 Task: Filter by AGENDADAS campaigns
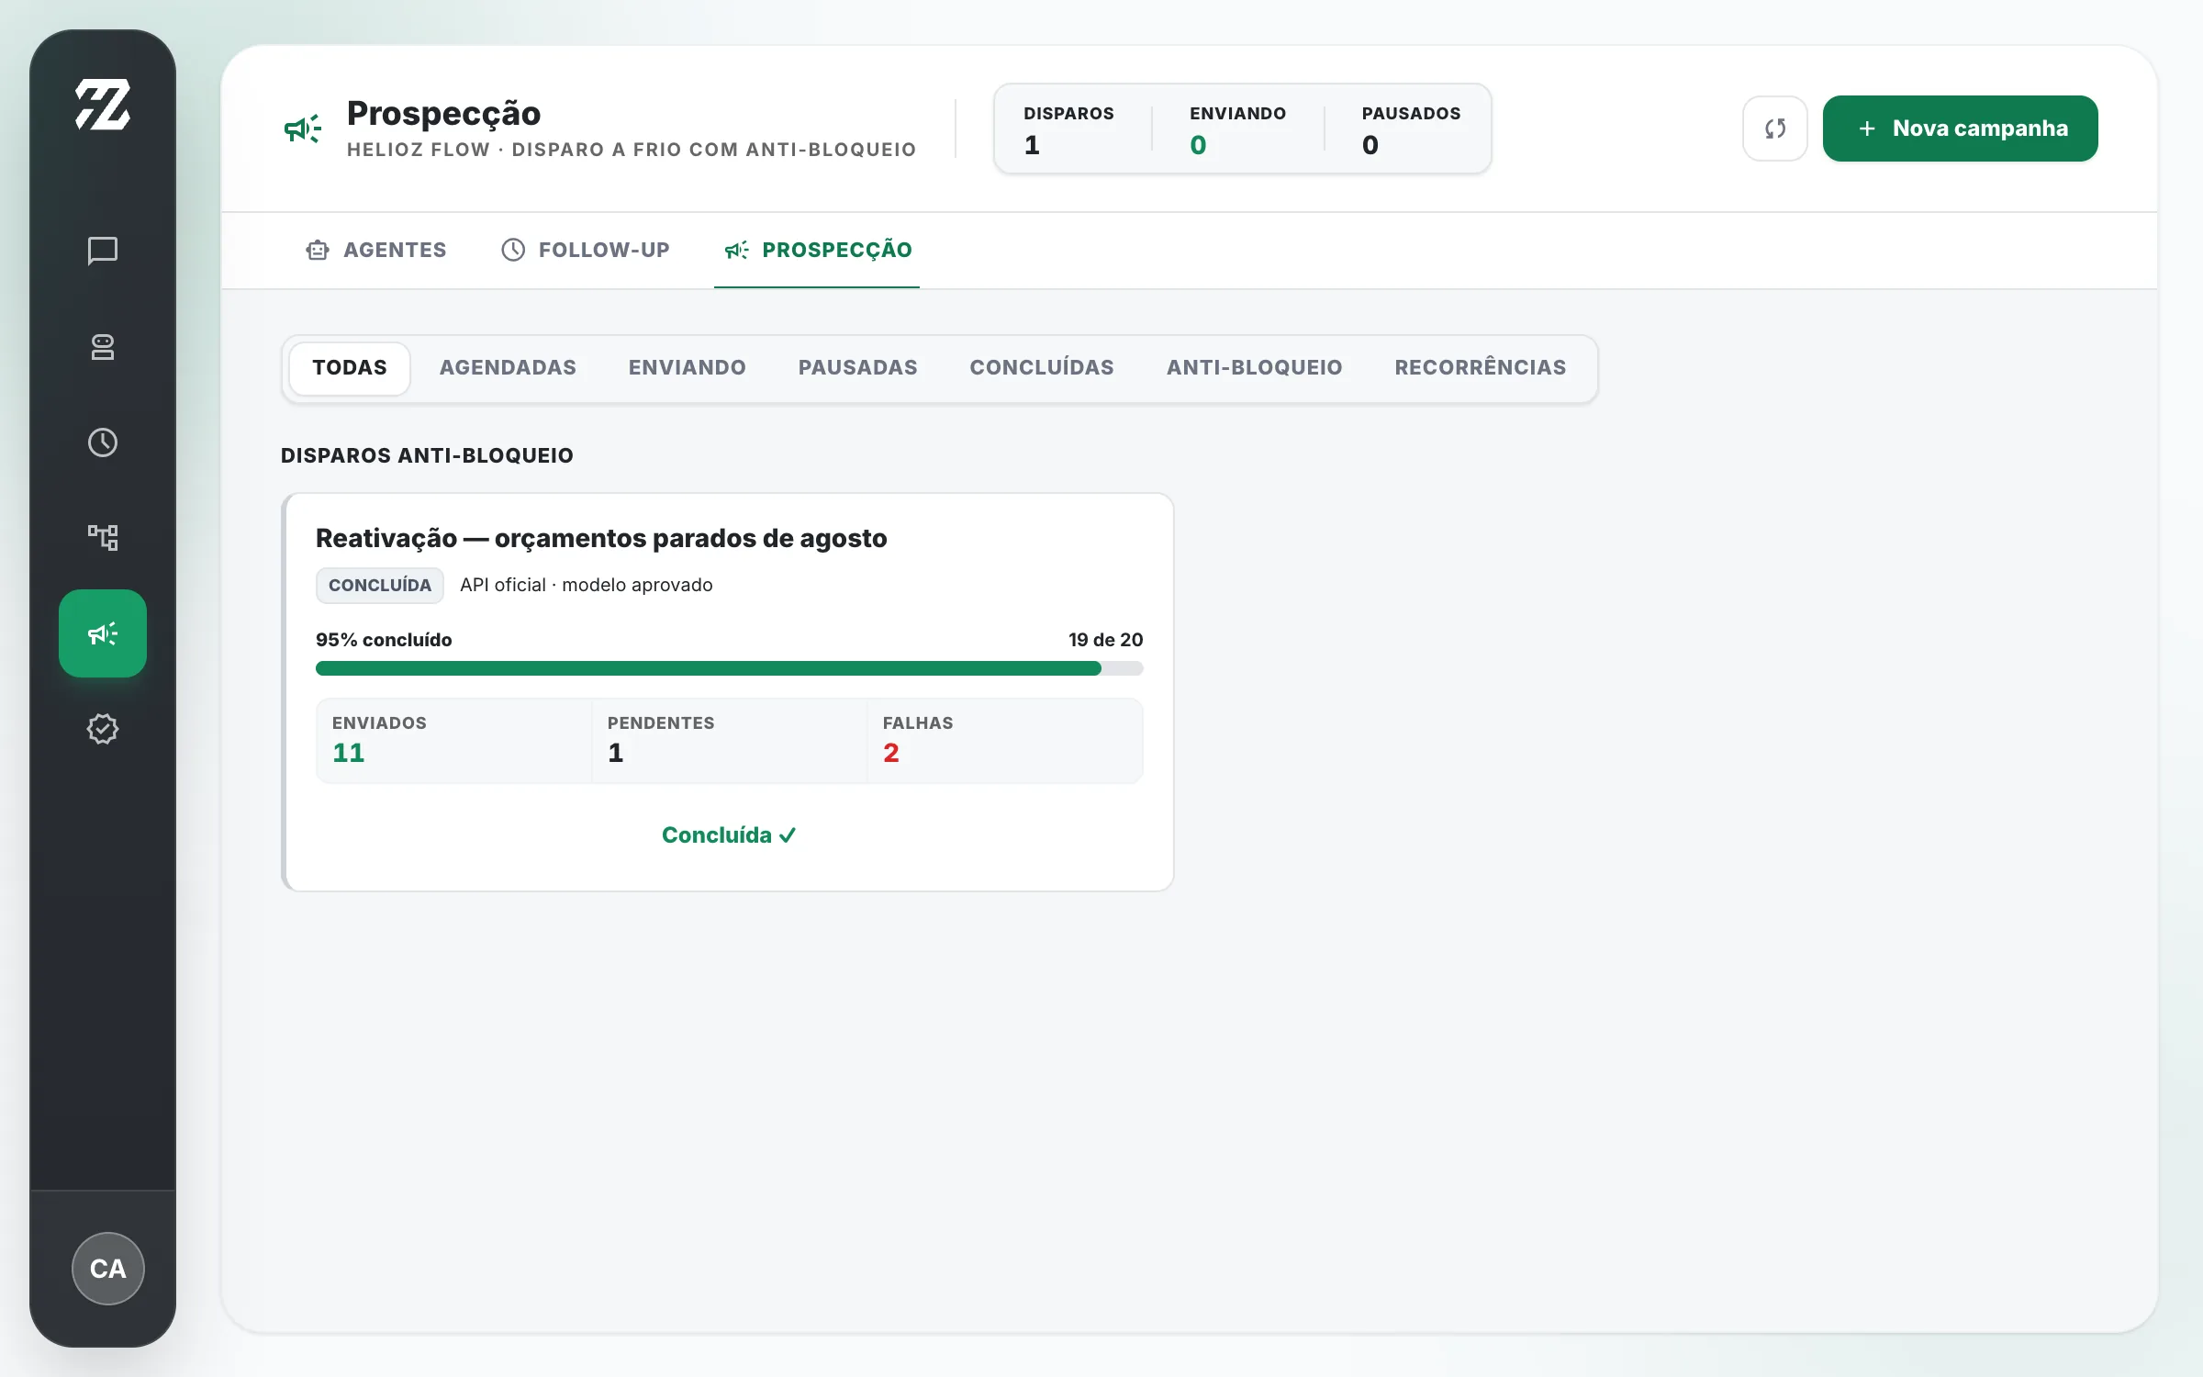tap(508, 368)
